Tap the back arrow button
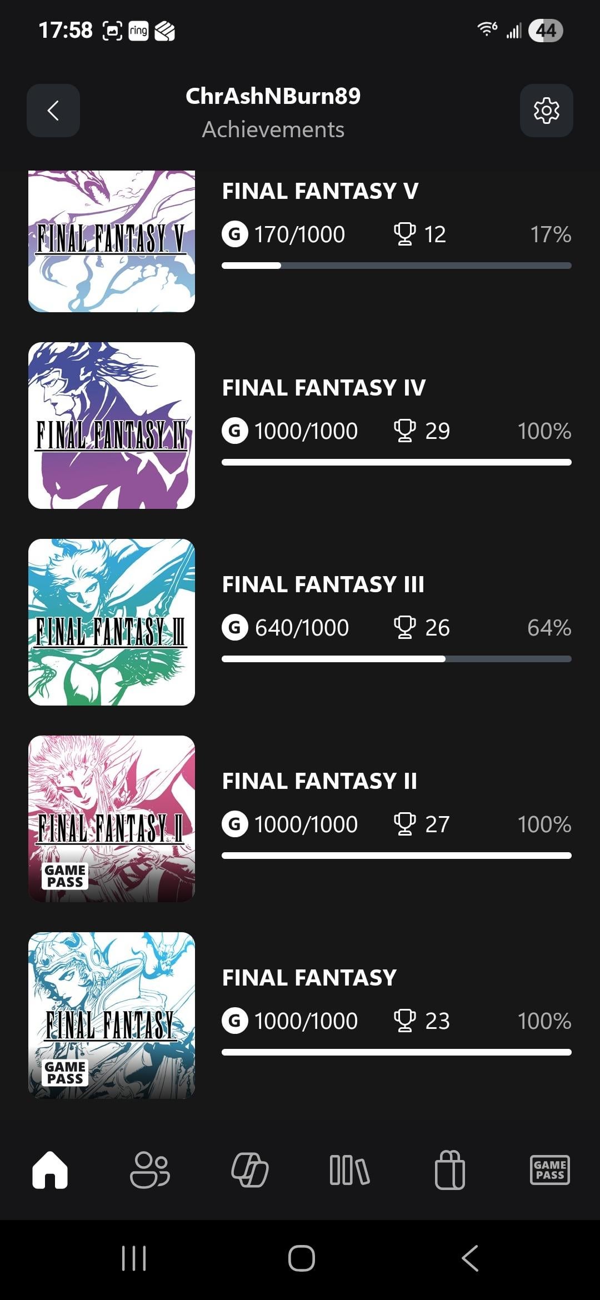This screenshot has height=1300, width=600. (x=53, y=111)
